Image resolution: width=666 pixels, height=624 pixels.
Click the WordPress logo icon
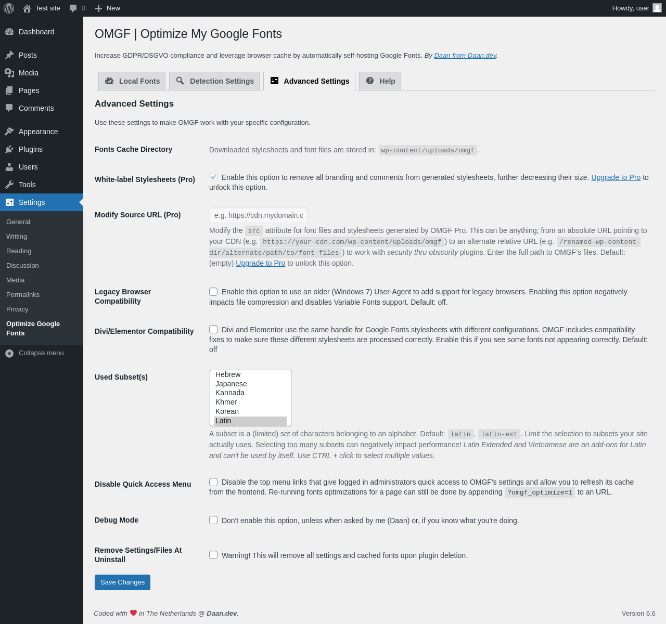9,8
